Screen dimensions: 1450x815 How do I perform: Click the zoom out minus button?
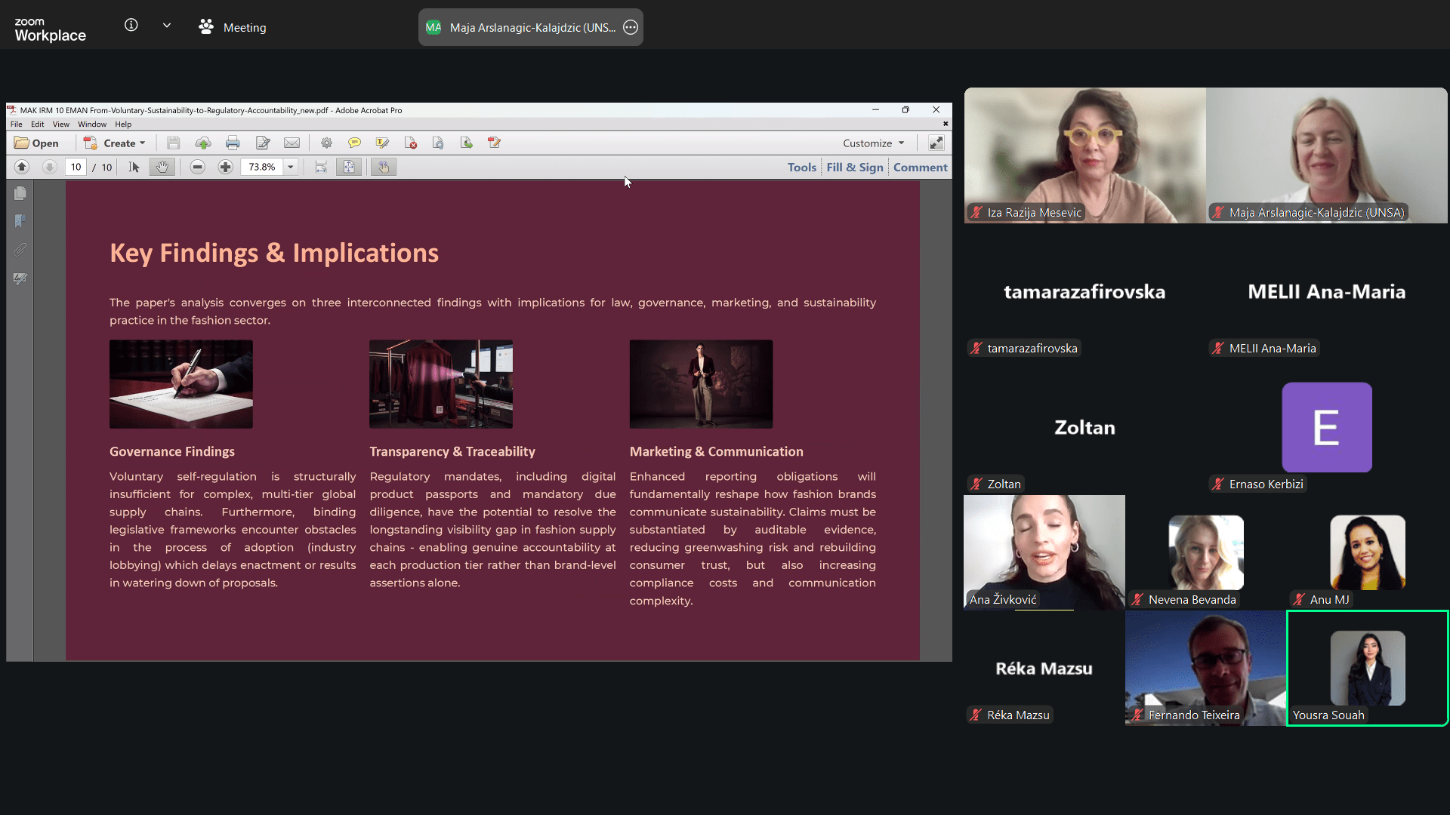[x=198, y=168]
